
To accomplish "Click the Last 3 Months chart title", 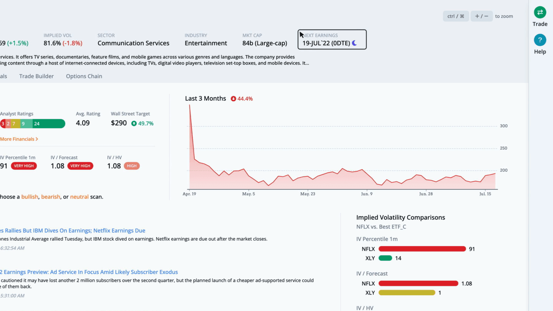I will tap(205, 98).
